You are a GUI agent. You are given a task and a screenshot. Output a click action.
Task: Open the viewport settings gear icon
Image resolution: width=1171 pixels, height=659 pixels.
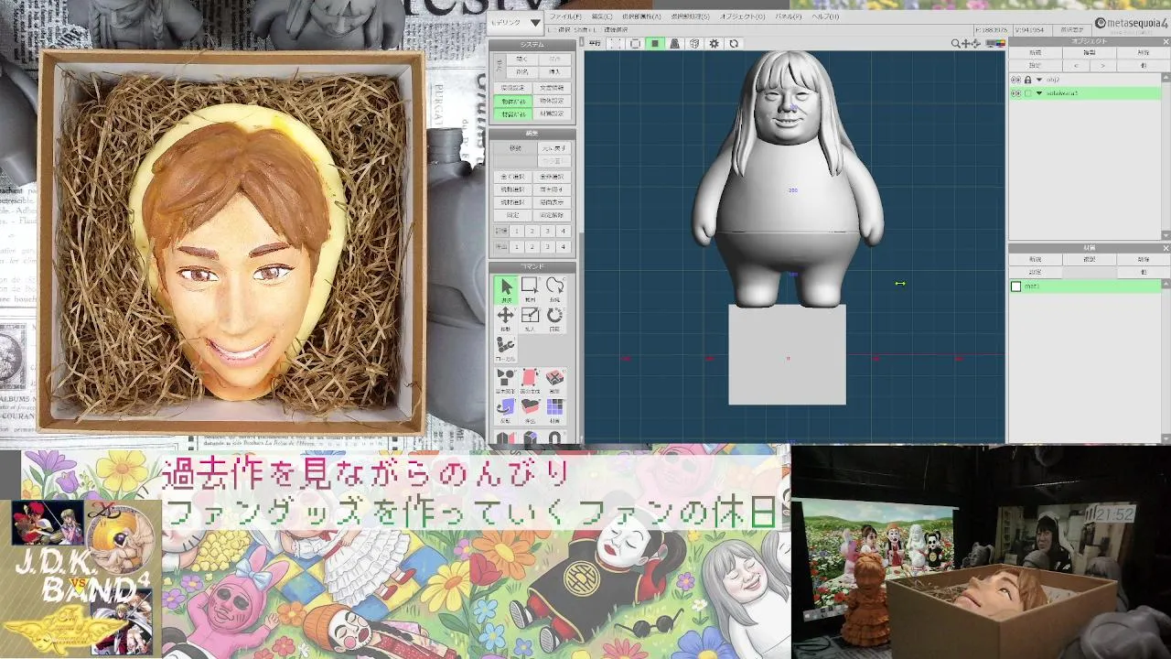(714, 43)
